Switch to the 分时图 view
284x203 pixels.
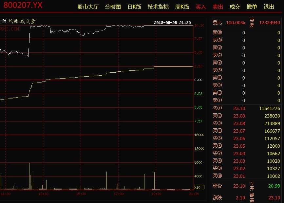click(x=113, y=7)
